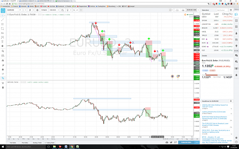Click the EURUSD symbol input field

point(13,10)
